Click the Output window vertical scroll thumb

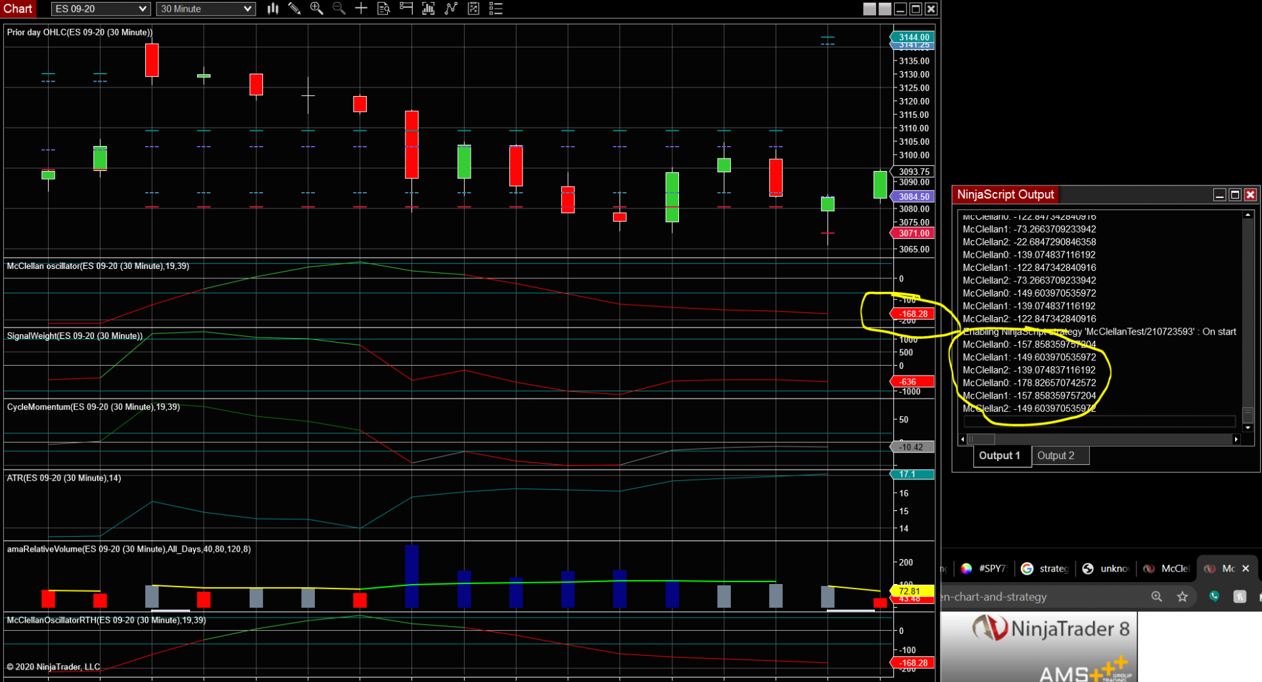click(1248, 415)
